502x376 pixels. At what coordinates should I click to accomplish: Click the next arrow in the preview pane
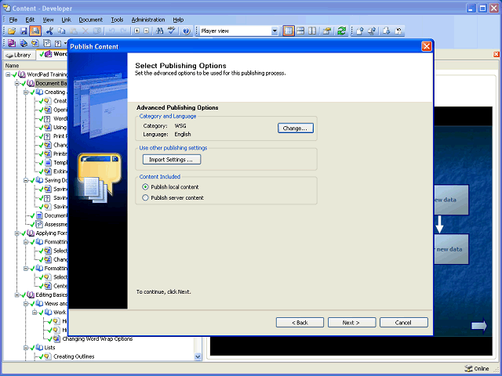click(479, 326)
